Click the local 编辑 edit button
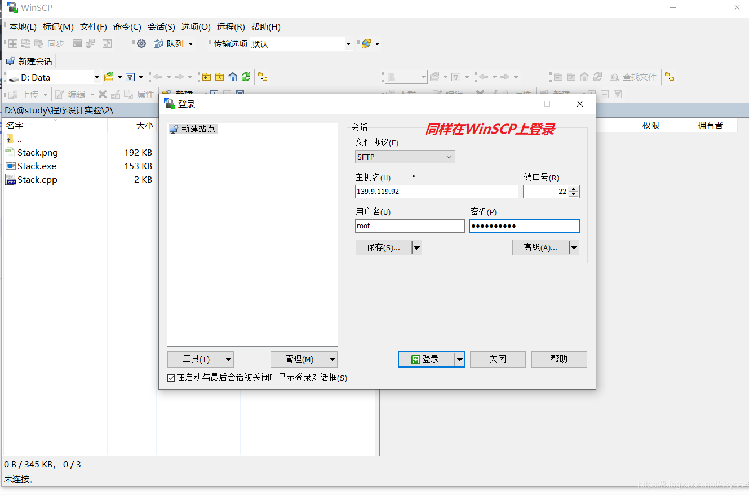The image size is (749, 495). coord(71,94)
